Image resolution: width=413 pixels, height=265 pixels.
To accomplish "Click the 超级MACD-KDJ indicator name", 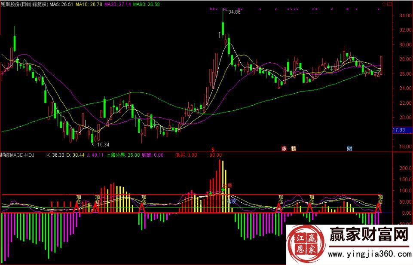I will 18,155.
